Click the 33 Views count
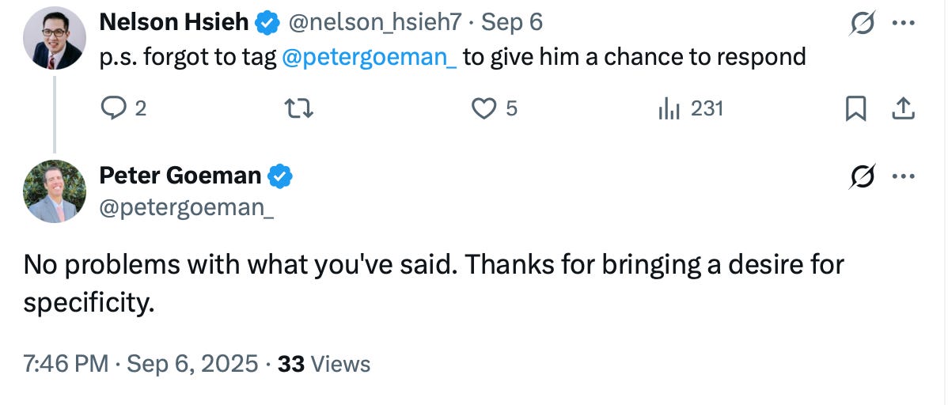Viewport: 948px width, 405px height. point(324,364)
